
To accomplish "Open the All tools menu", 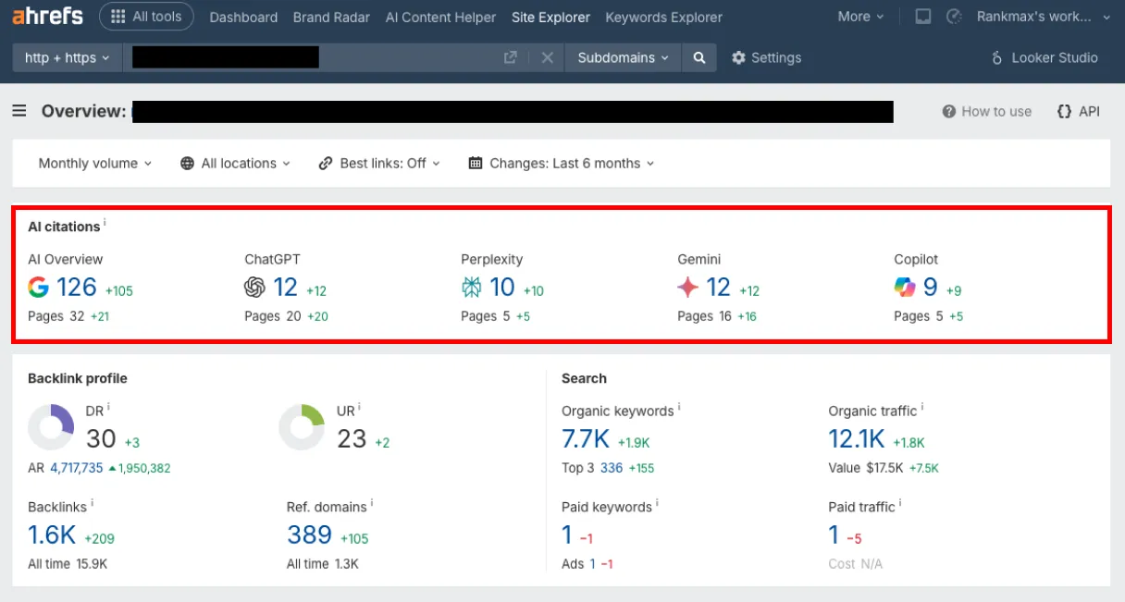I will pos(146,17).
